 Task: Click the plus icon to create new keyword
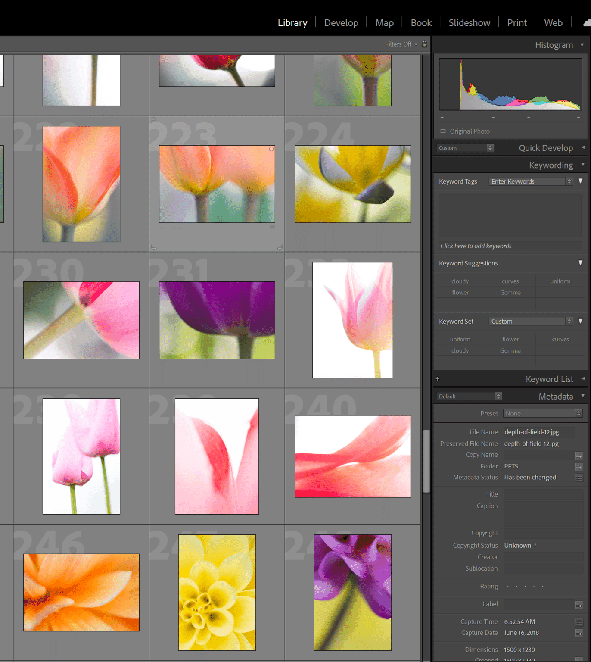point(438,379)
